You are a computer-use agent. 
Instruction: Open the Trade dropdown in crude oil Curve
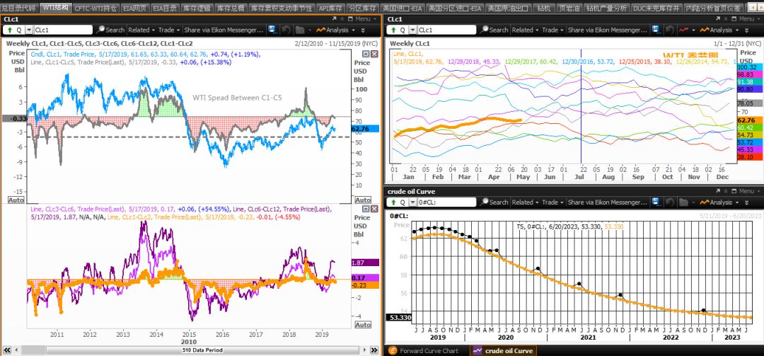click(552, 202)
